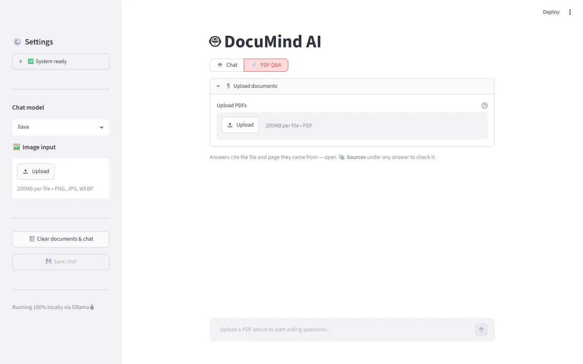This screenshot has height=364, width=583.
Task: Click the PDF drop zone area text
Action: (x=289, y=126)
